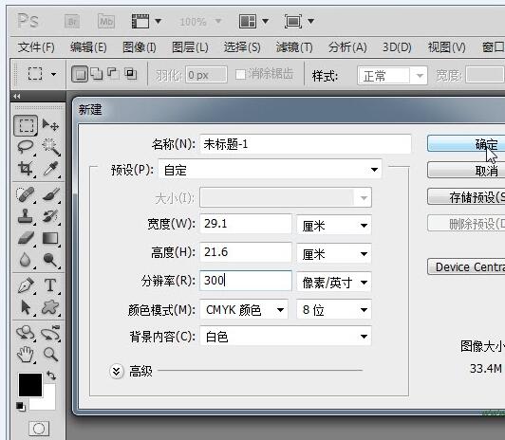Open the 背景内容 dropdown showing 白色
505x440 pixels.
pos(286,336)
